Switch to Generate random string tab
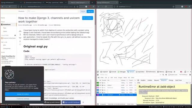192x108 pixels. [x=34, y=2]
